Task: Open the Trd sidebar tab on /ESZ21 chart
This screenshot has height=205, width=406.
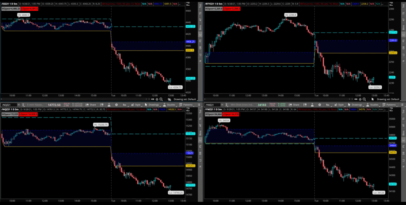Action: coord(200,6)
